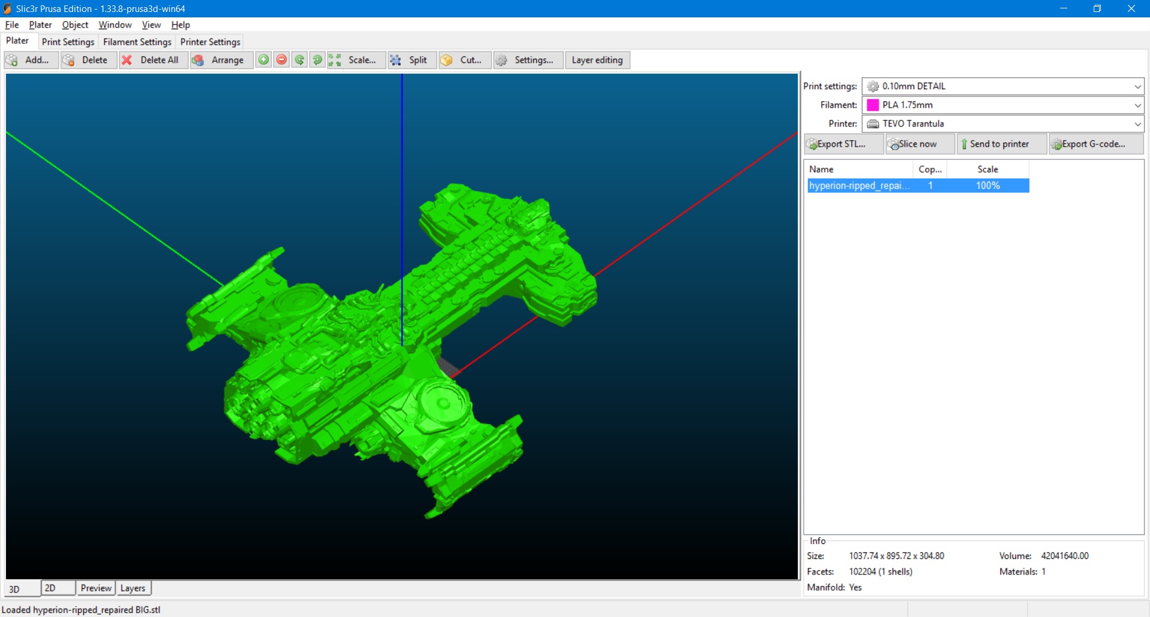
Task: Open the Object menu
Action: click(x=75, y=25)
